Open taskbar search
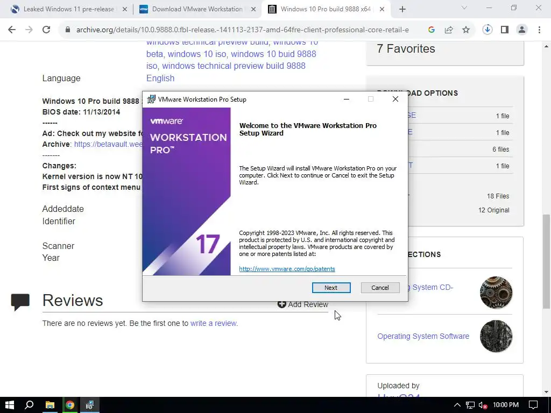This screenshot has height=413, width=551. point(30,405)
